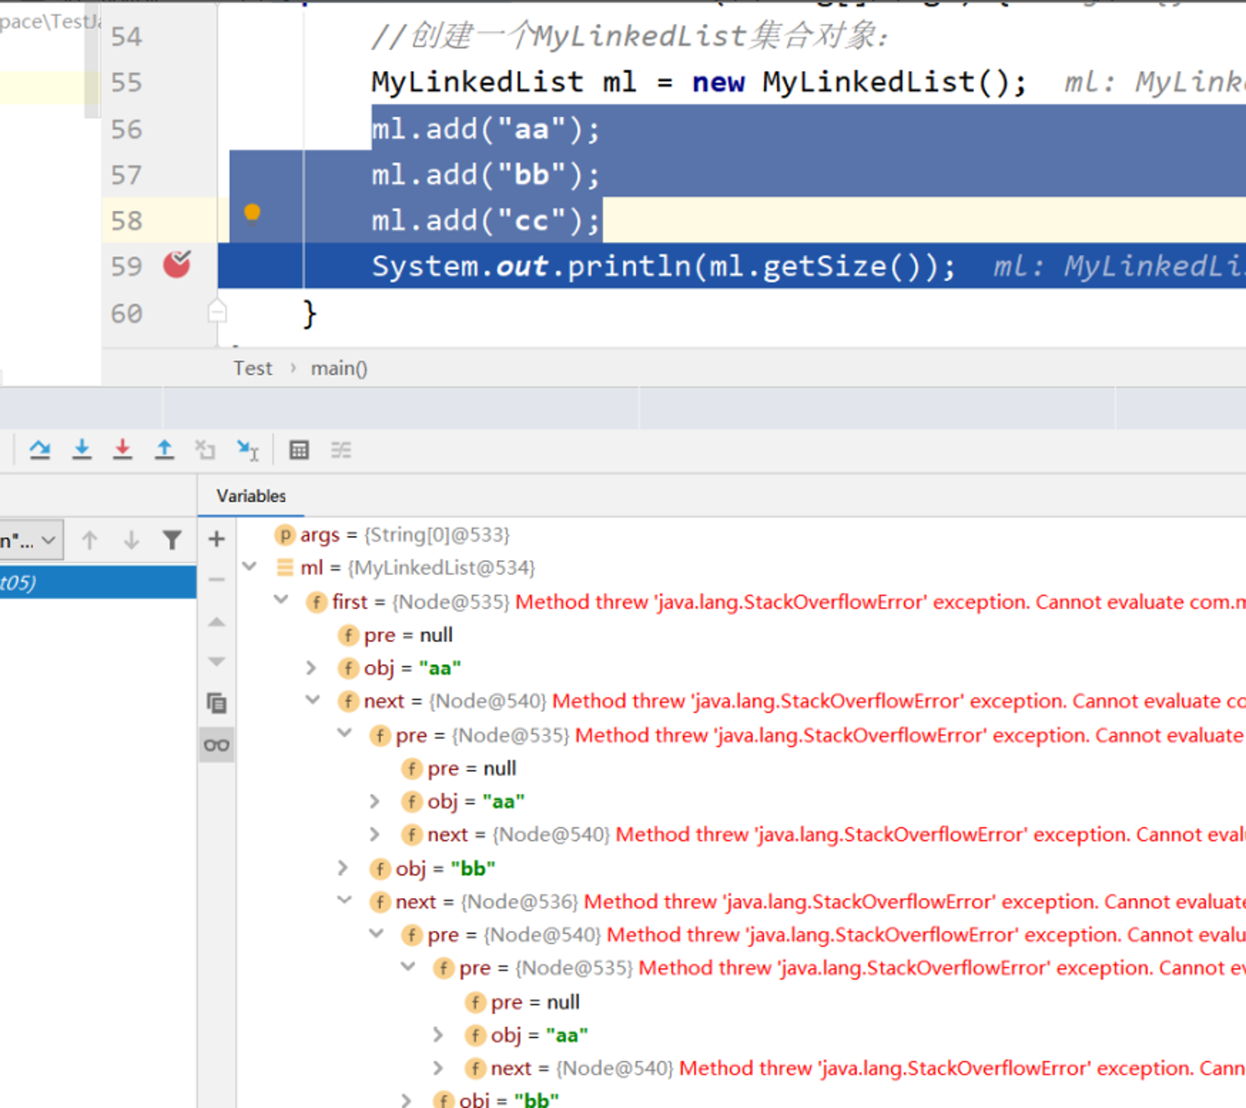Move watch down with the triangle icon

click(x=216, y=661)
